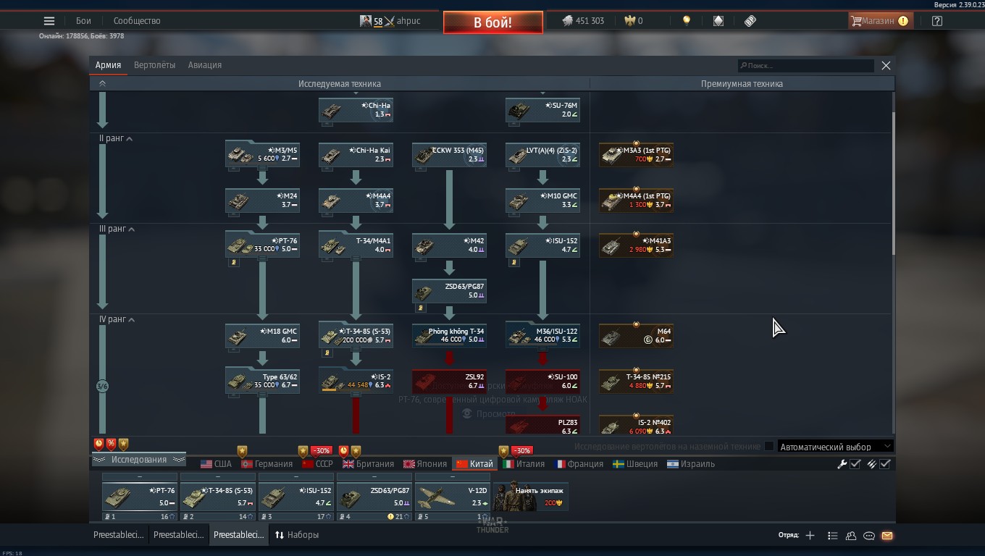
Task: Click the clock marker above Британия
Action: click(344, 451)
